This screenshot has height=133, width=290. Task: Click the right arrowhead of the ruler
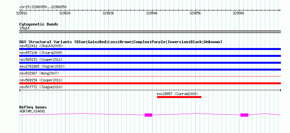(x=280, y=10)
